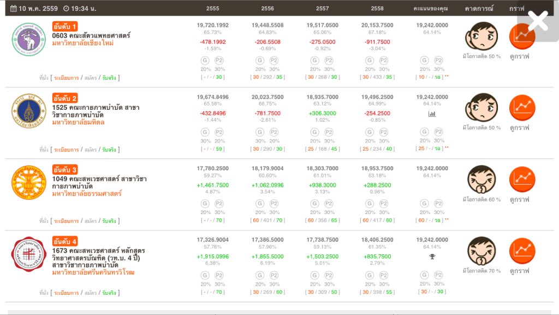Click the 70% prediction face in rank 4
Viewport: 559px width, 315px height.
click(481, 251)
